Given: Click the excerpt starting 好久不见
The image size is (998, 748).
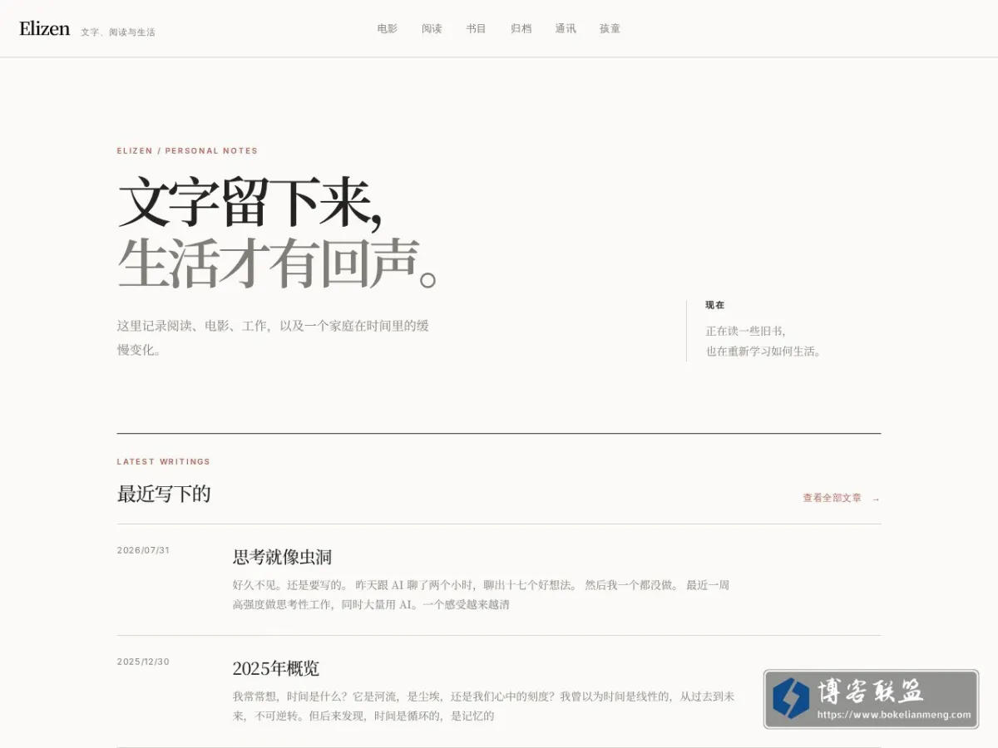Looking at the screenshot, I should click(x=482, y=595).
